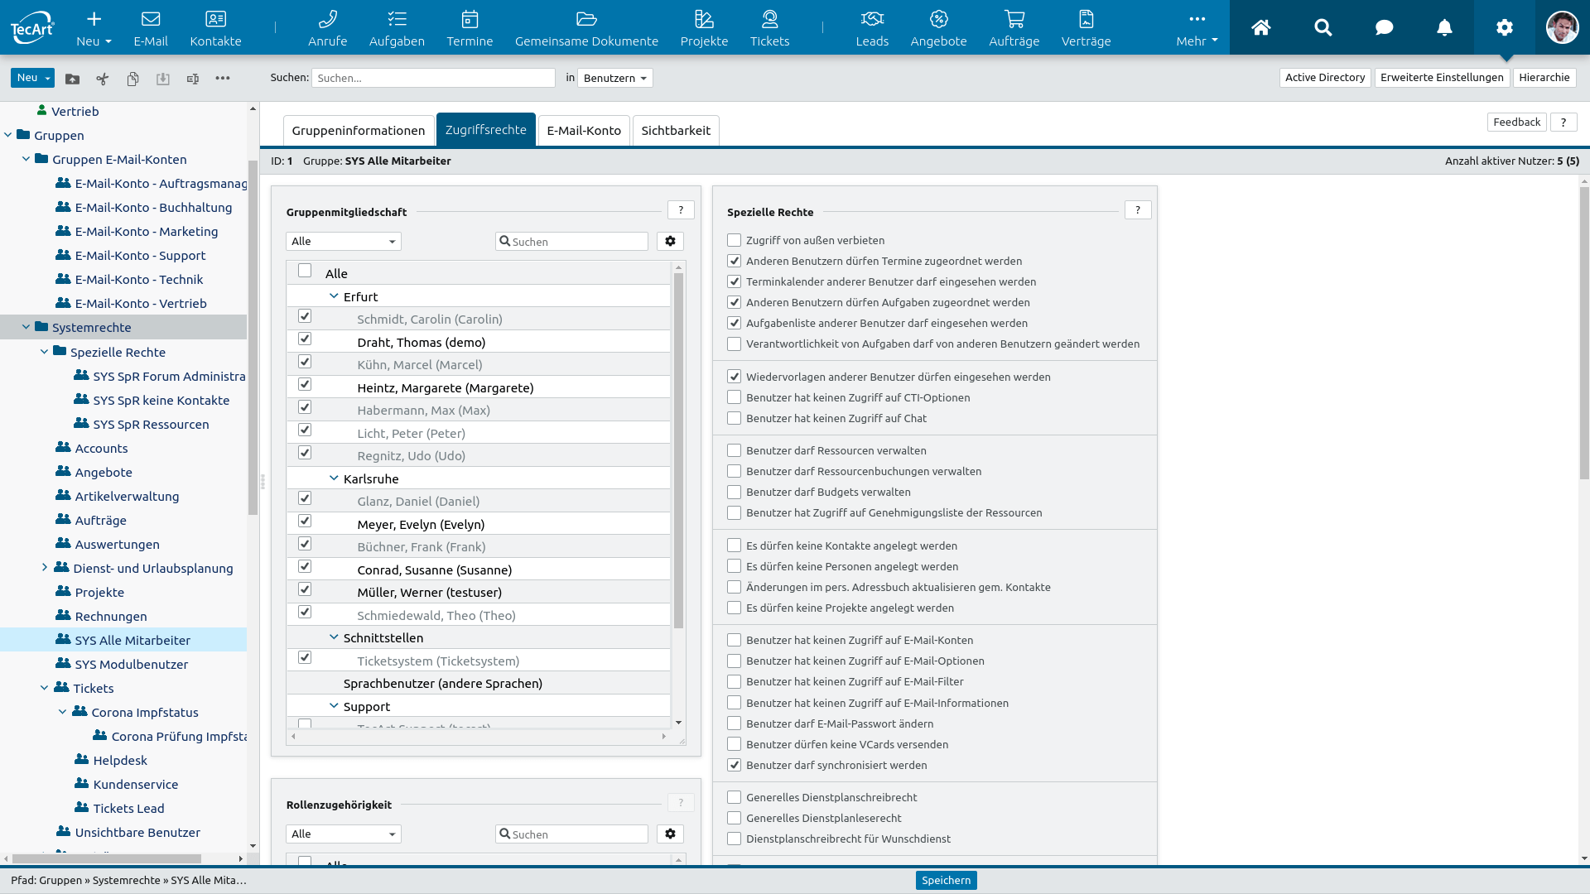Click the Active Directory button
1590x894 pixels.
(1324, 78)
